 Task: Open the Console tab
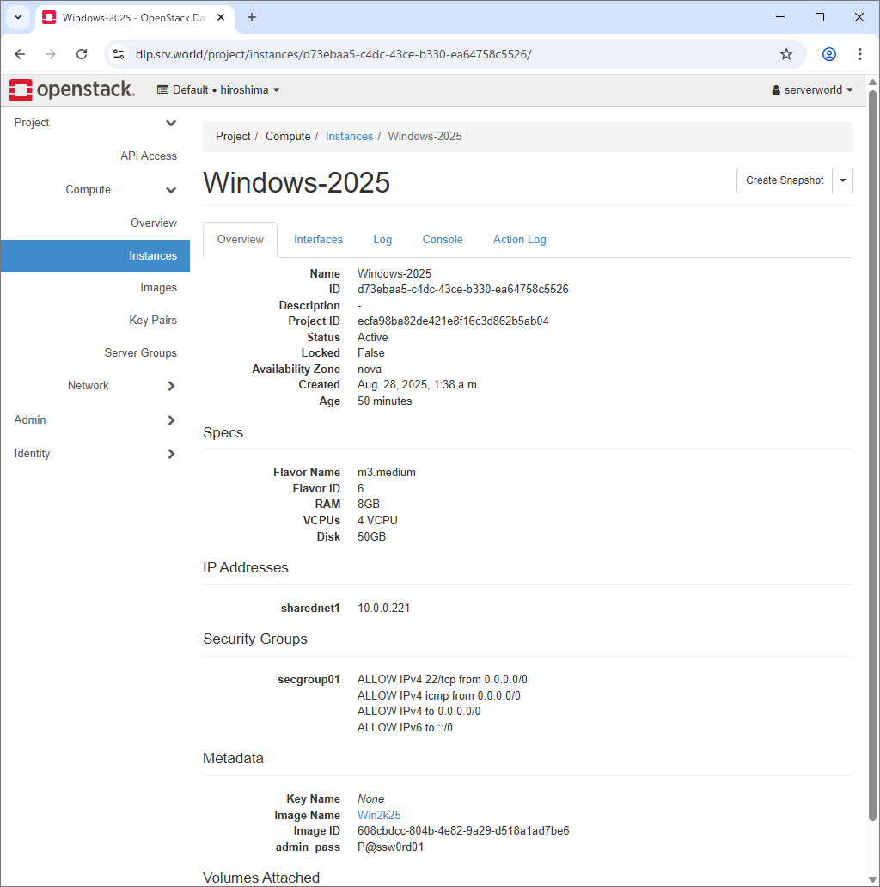point(443,239)
